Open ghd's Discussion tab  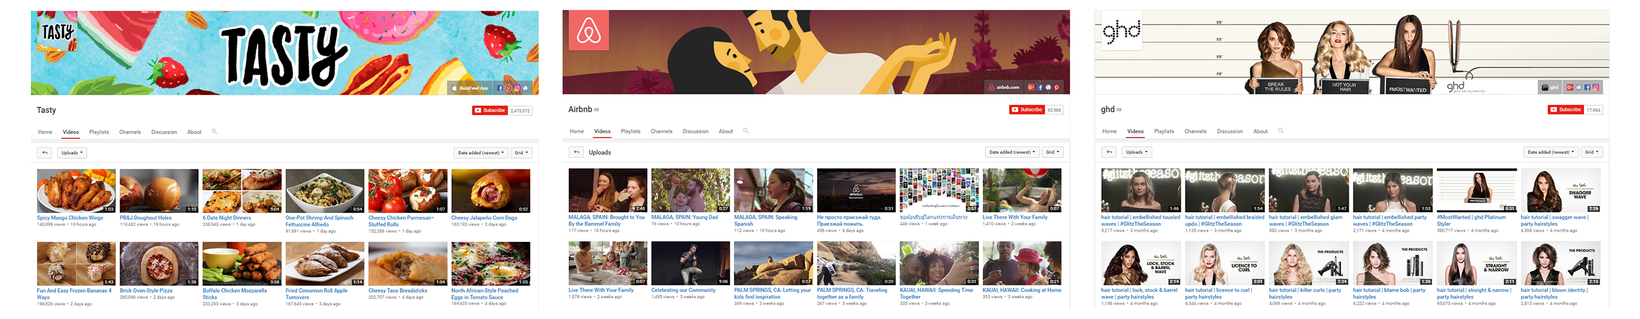tap(1230, 132)
